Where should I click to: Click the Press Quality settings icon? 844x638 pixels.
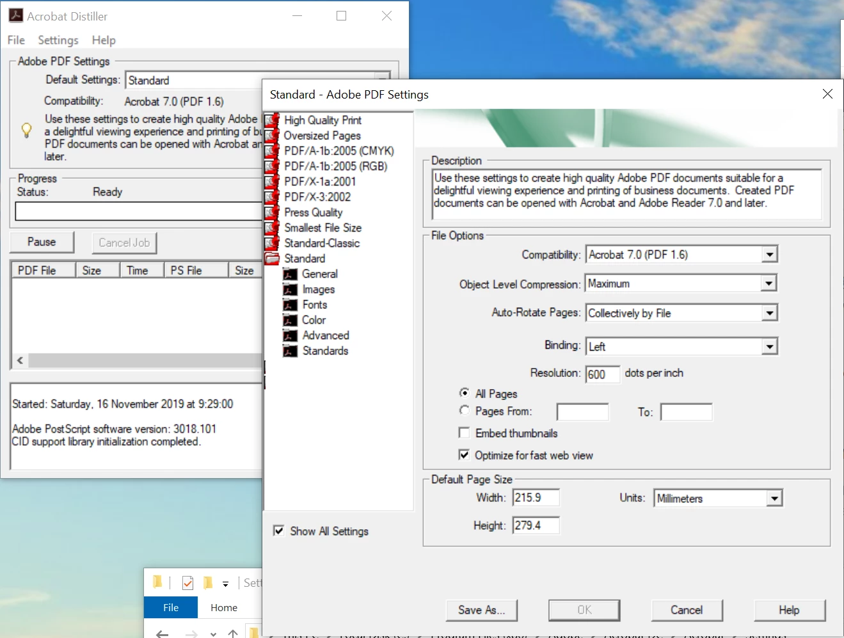tap(272, 212)
